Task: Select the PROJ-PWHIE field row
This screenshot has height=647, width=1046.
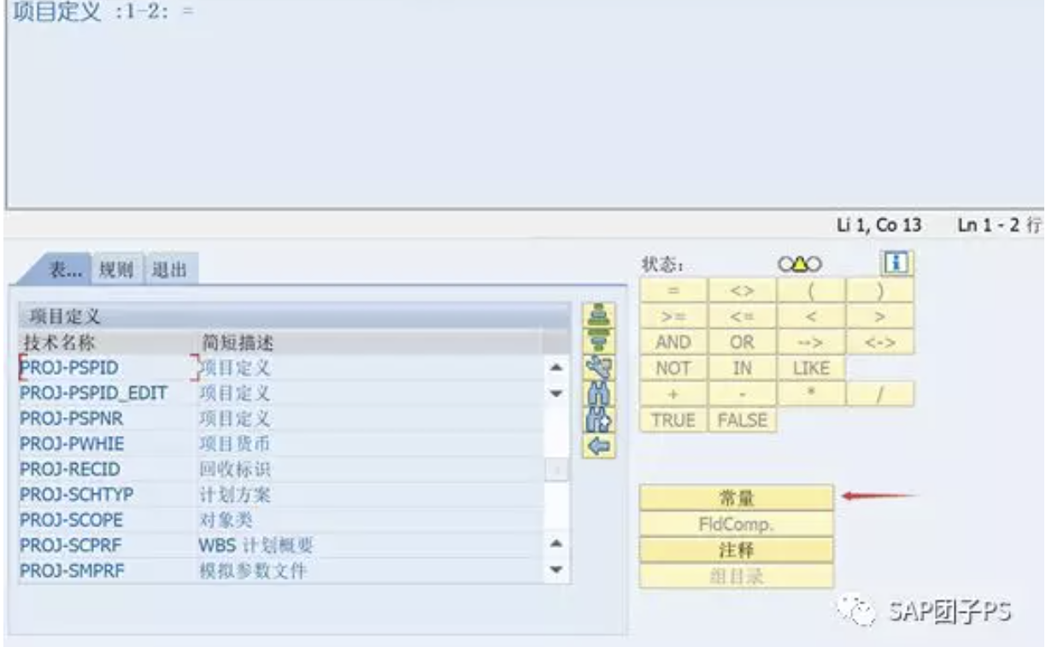Action: click(280, 444)
